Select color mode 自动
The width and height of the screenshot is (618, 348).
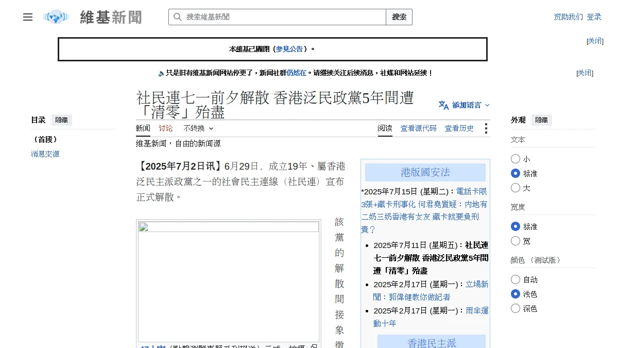pos(516,279)
